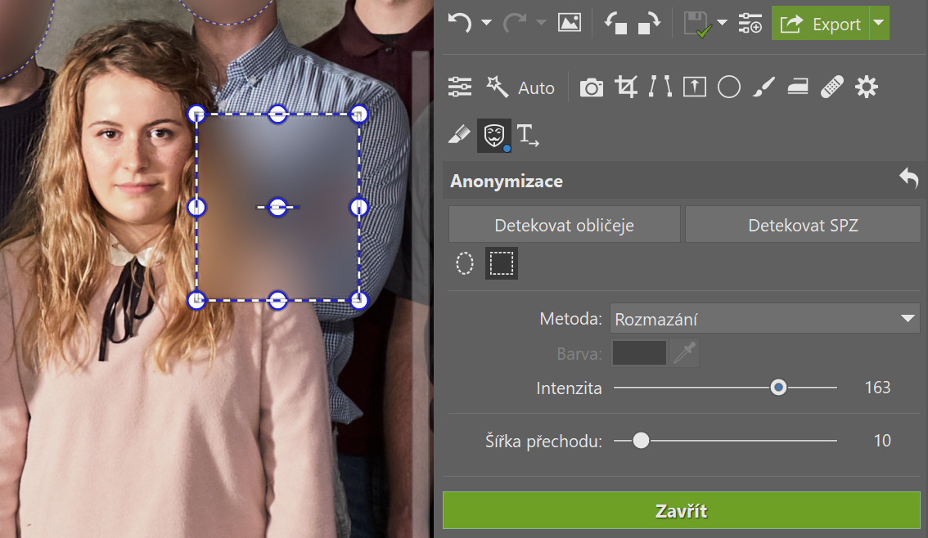Select the text insertion tool
This screenshot has width=928, height=538.
pyautogui.click(x=527, y=135)
